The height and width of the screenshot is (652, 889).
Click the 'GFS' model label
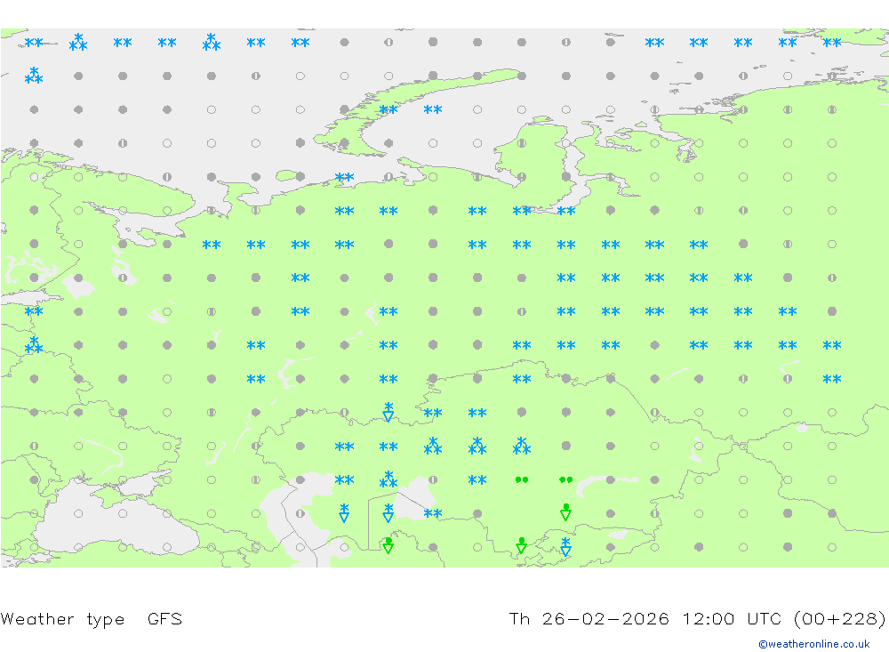click(165, 618)
